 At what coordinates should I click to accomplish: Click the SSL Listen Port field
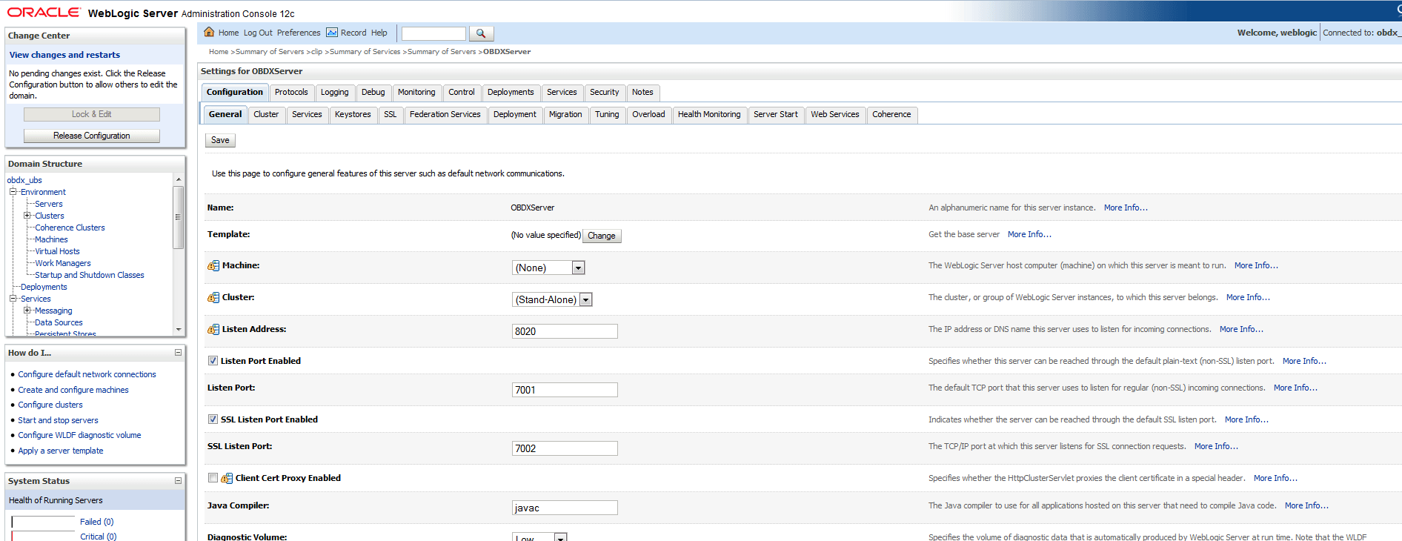point(565,448)
